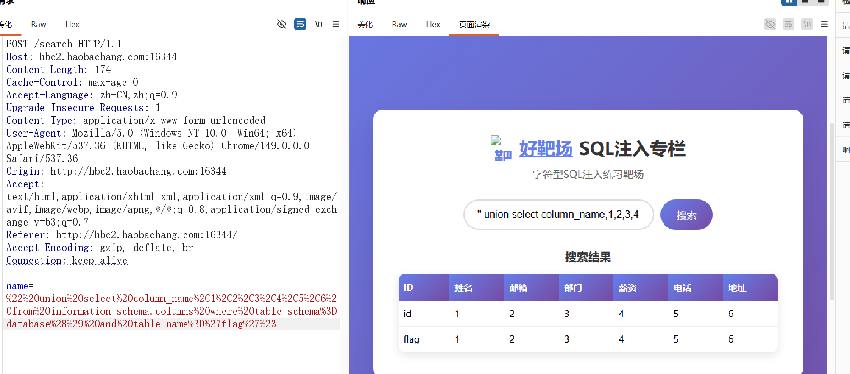Click the Accept-Language header line
The height and width of the screenshot is (374, 850).
[92, 95]
